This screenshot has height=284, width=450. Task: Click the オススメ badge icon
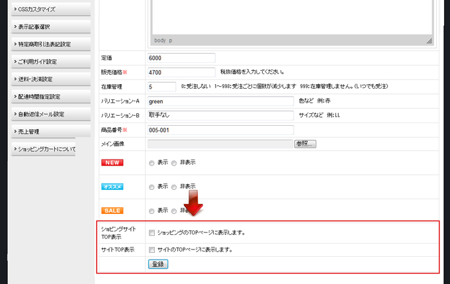pyautogui.click(x=112, y=187)
